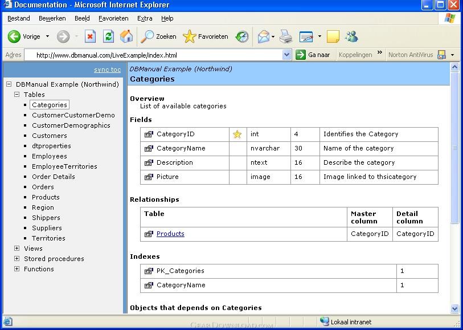Select Order Details in the tree

point(54,177)
